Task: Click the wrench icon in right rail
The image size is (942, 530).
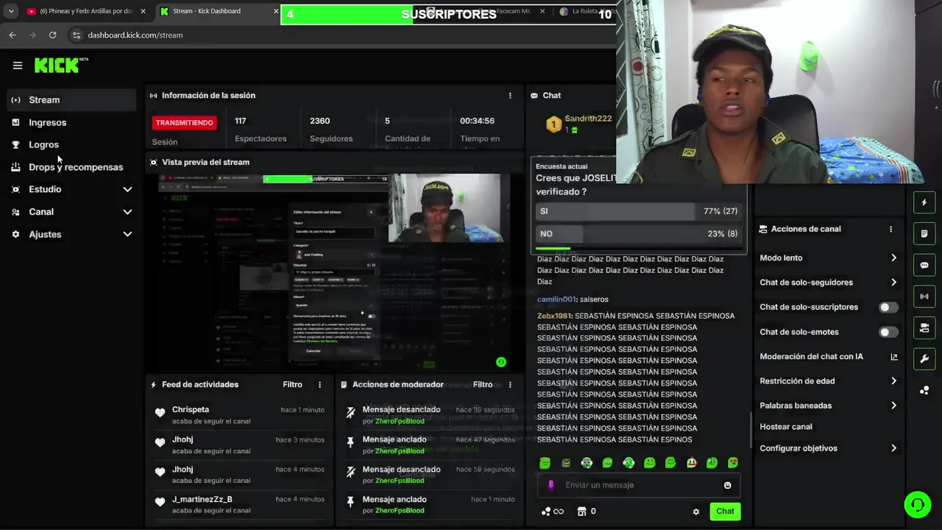Action: (924, 359)
